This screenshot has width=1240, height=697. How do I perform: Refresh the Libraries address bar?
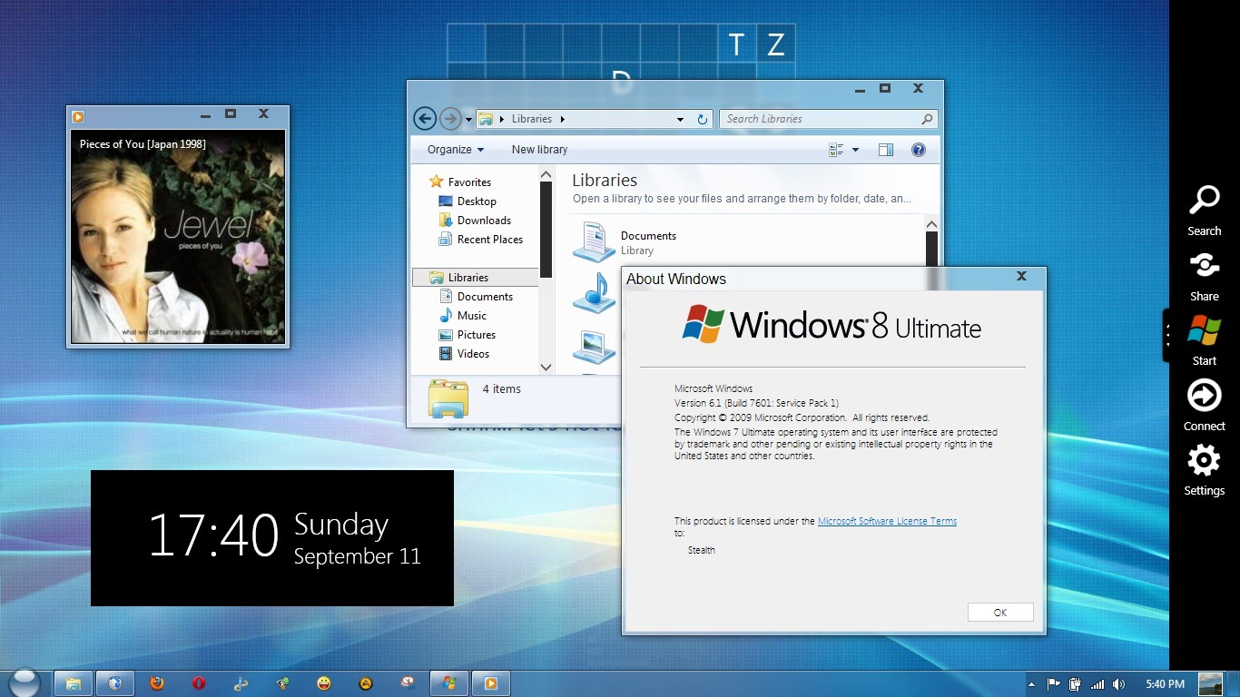[702, 119]
